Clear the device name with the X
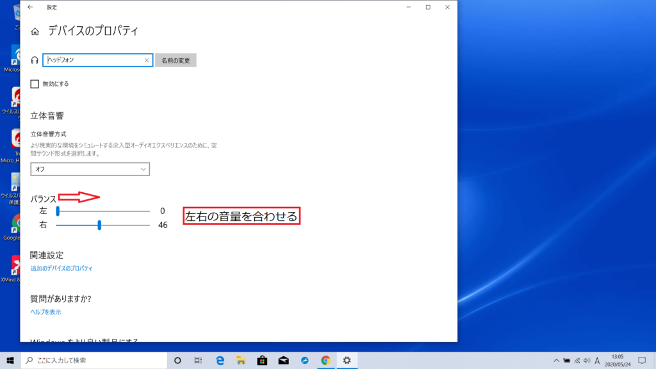This screenshot has width=656, height=369. tap(147, 60)
